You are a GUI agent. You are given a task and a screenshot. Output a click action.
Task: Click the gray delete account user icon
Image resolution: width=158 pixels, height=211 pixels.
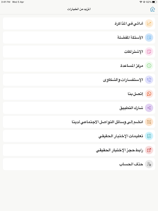(149, 164)
